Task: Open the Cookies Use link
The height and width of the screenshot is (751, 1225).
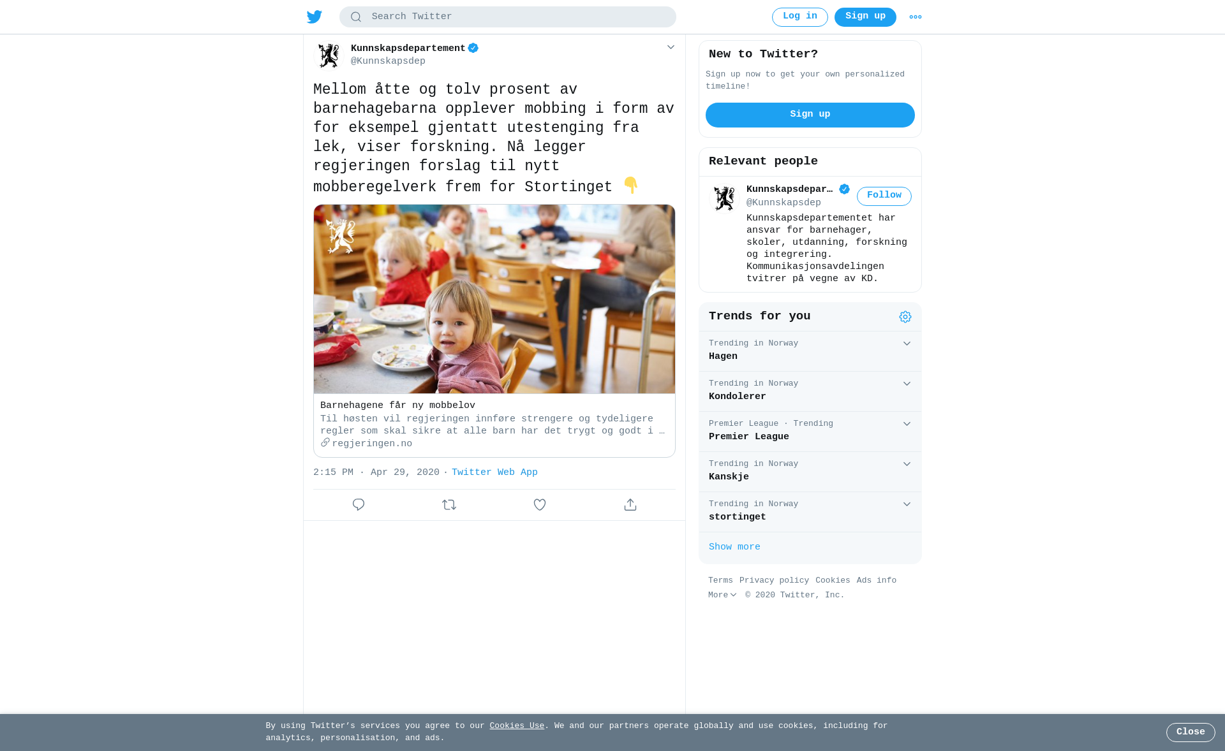Action: click(517, 726)
